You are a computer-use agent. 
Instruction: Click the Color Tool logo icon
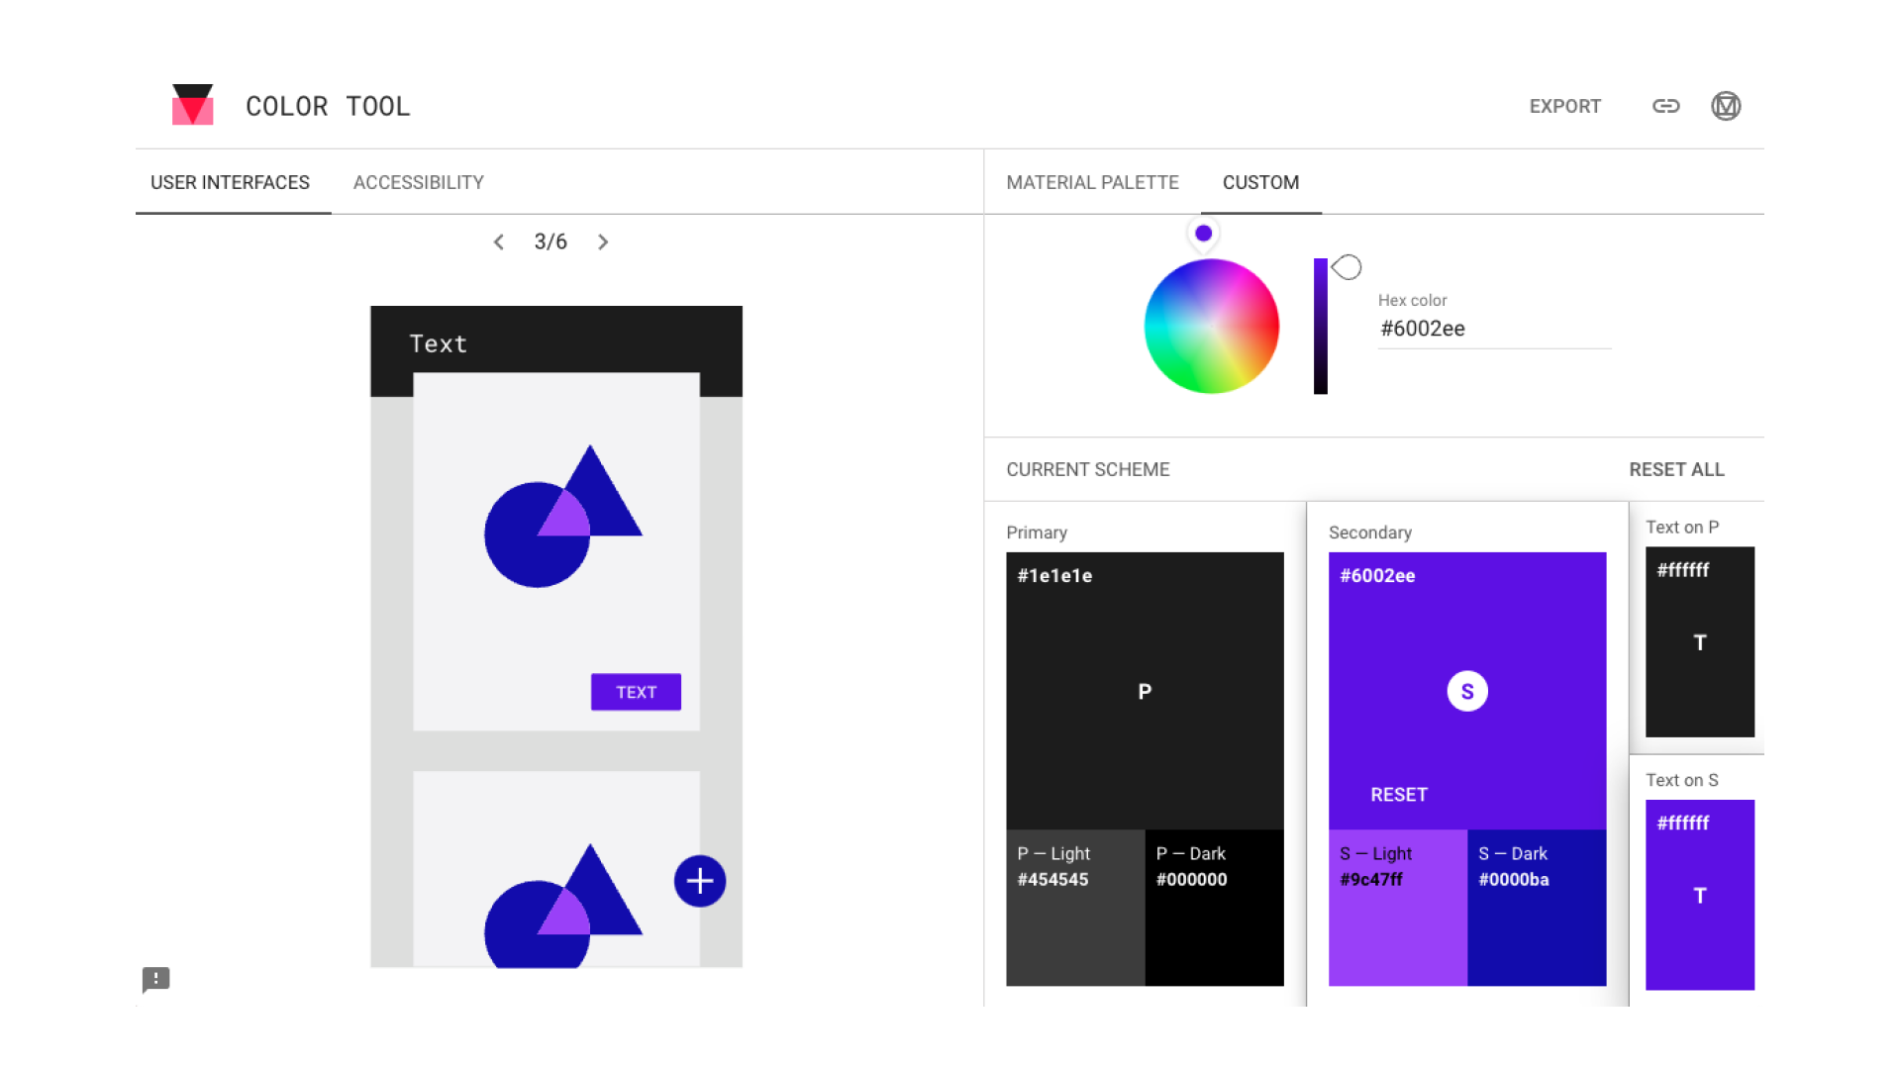pos(192,105)
